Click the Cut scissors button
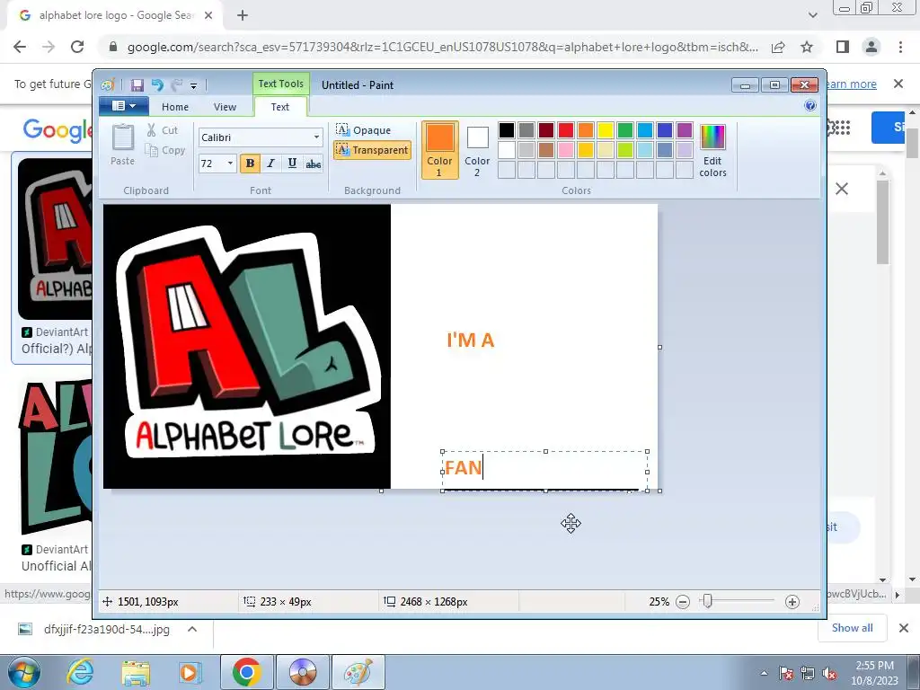The image size is (920, 690). coord(163,130)
